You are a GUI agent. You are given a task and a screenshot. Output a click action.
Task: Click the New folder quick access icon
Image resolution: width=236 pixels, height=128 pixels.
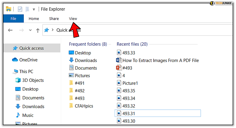click(27, 9)
